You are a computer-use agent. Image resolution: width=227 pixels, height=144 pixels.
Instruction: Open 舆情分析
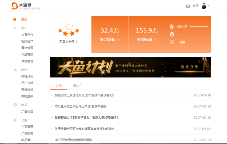pos(27,90)
